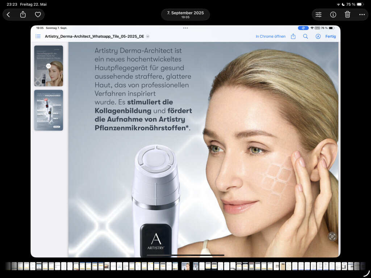Image resolution: width=371 pixels, height=278 pixels.
Task: Delete the photo with the trash icon
Action: coord(347,14)
